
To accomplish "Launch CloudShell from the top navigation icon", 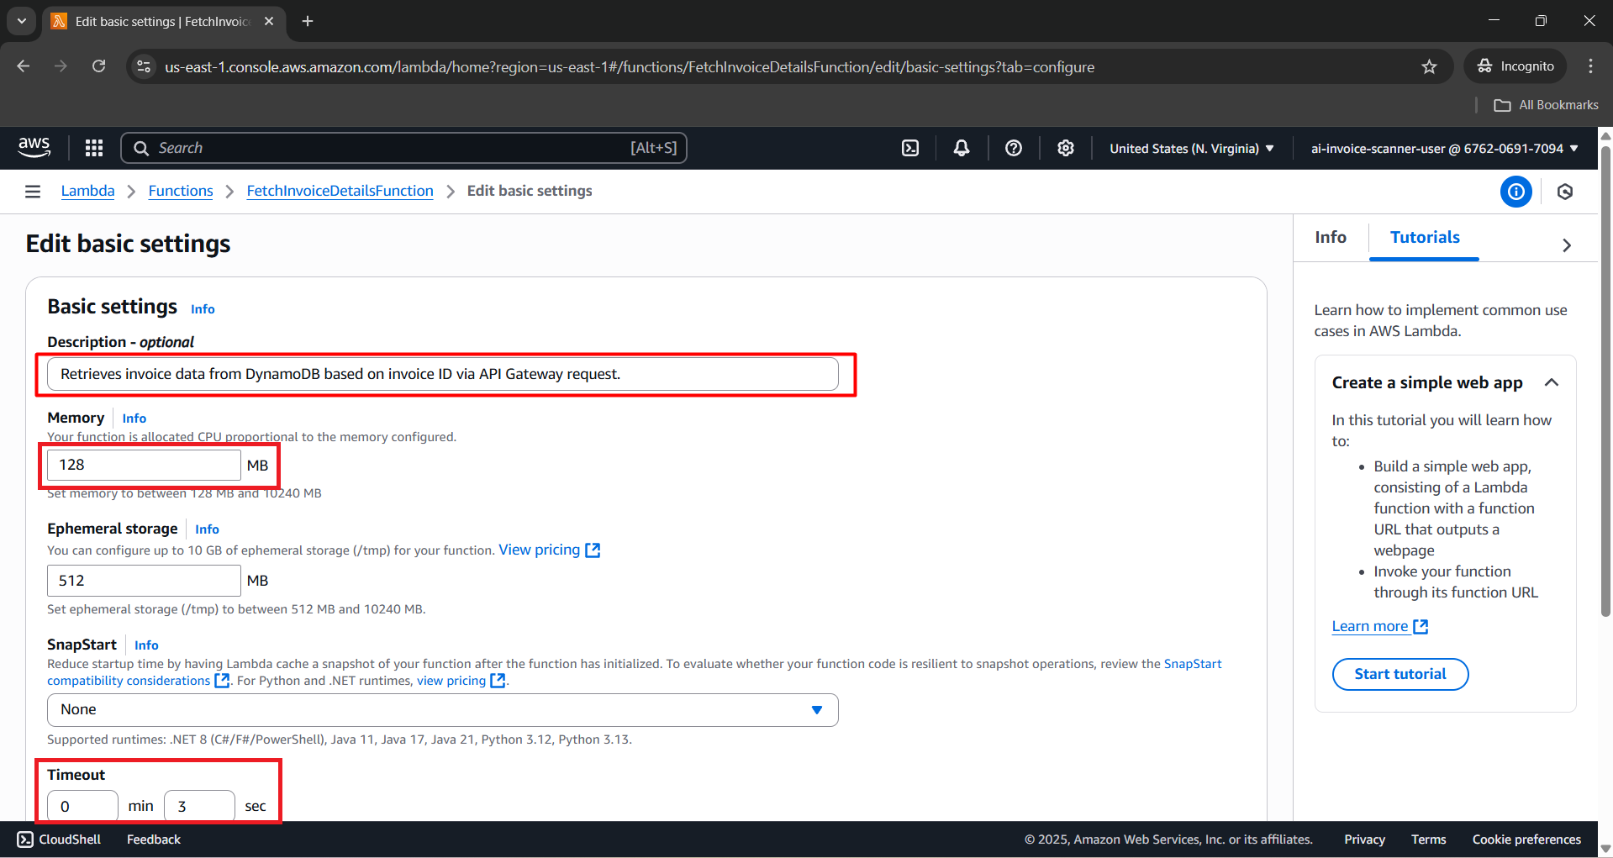I will tap(910, 148).
